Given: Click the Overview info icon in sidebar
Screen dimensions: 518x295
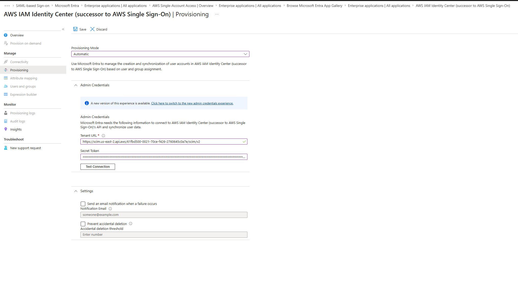Looking at the screenshot, I should [6, 35].
